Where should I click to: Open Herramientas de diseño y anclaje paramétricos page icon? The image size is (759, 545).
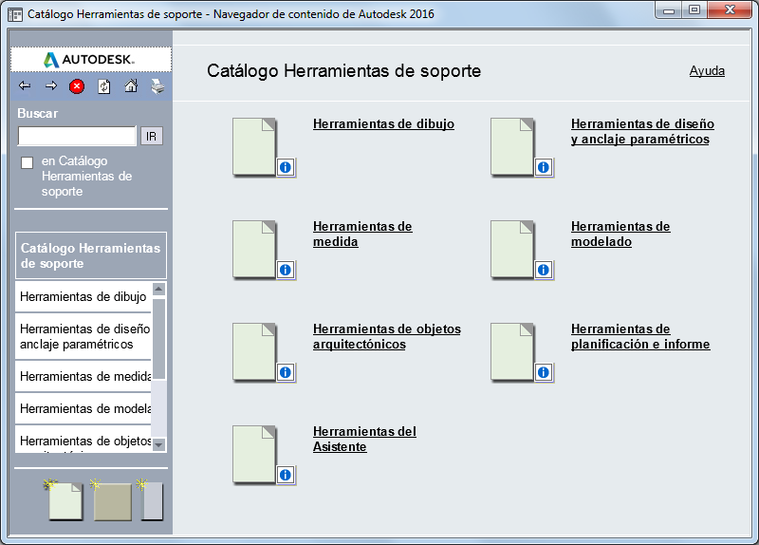pos(512,147)
